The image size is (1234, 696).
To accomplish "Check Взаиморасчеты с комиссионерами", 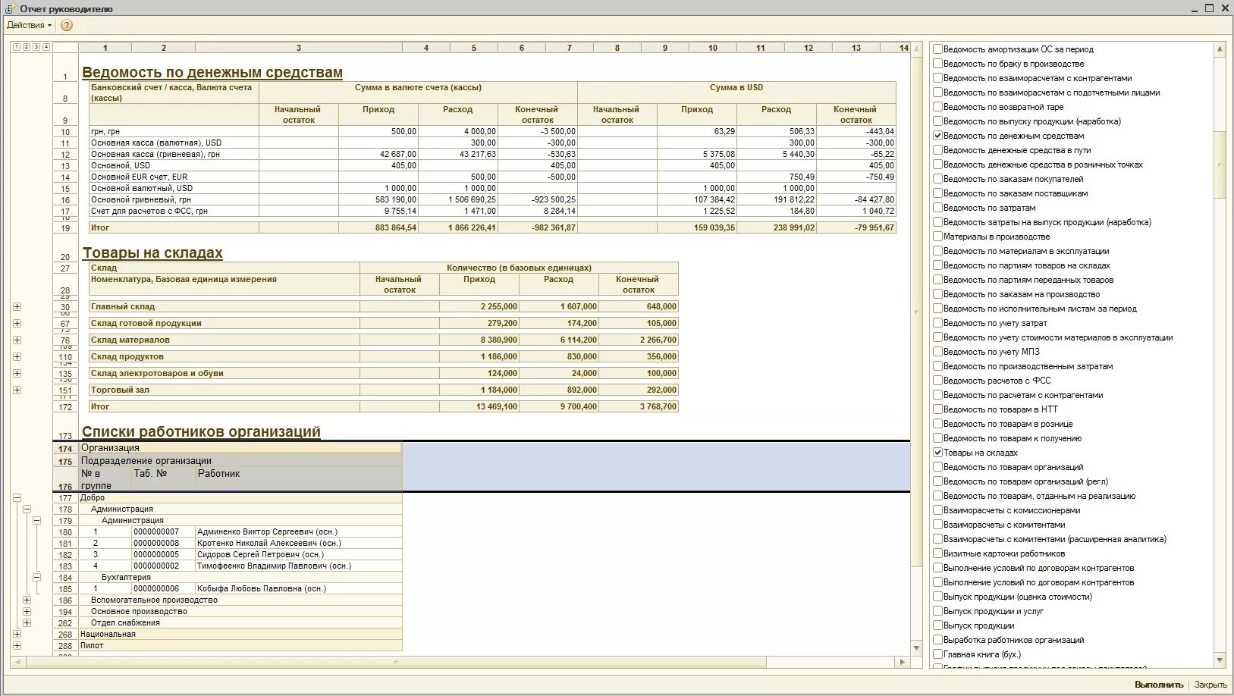I will (938, 510).
